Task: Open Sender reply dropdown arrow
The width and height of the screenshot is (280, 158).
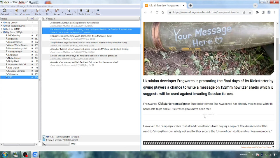Action: [x=62, y=12]
